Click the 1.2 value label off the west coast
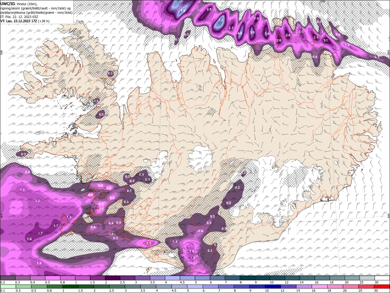The height and width of the screenshot is (293, 390). pos(22,190)
